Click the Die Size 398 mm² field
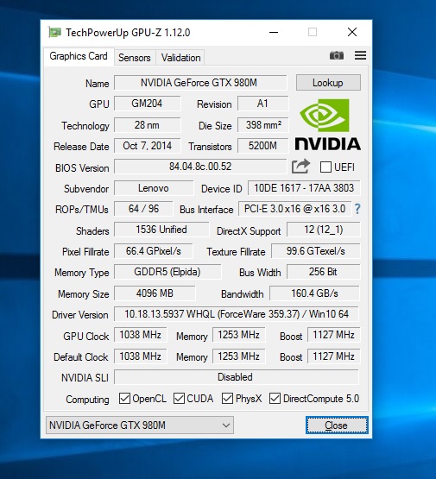The image size is (436, 479). tap(262, 125)
